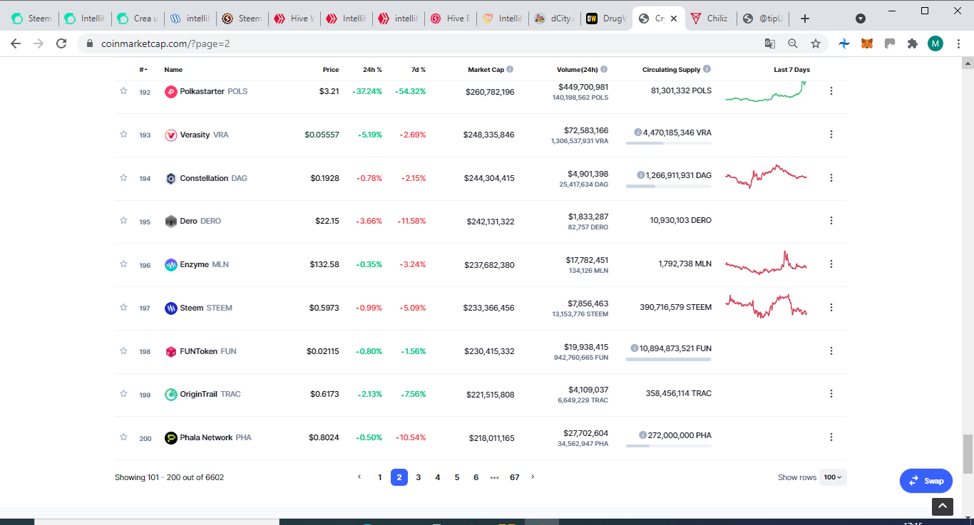The height and width of the screenshot is (525, 974).
Task: Click the PHA circulating supply progress bar
Action: [669, 446]
